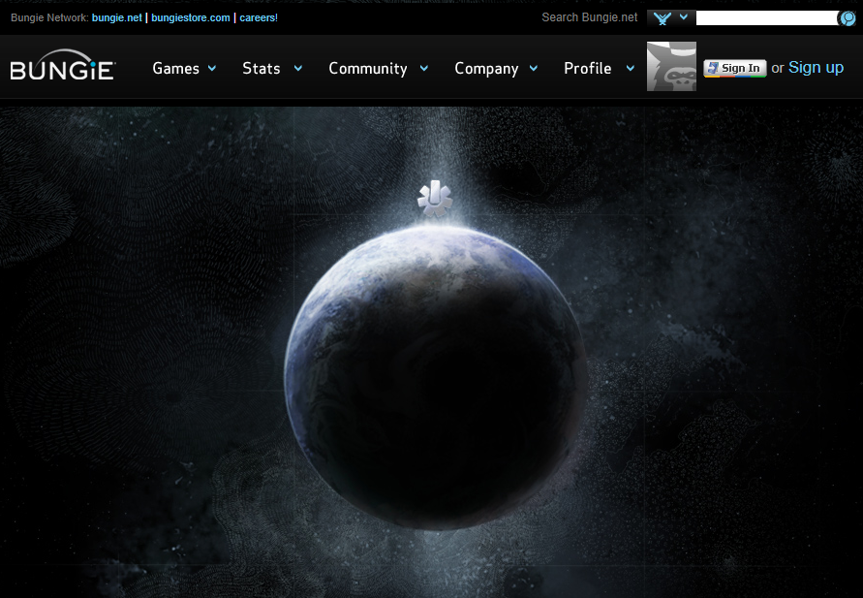Viewport: 863px width, 598px height.
Task: Open the Community menu
Action: point(368,68)
